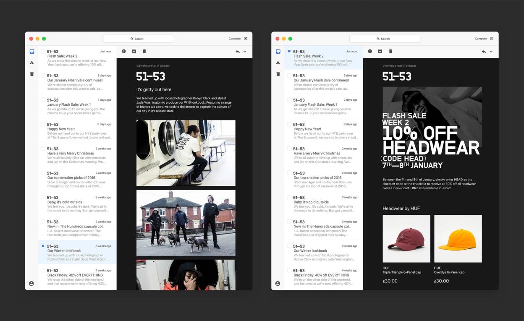524x321 pixels.
Task: Click 'Overdye 6-Panel cap' product name
Action: point(449,272)
